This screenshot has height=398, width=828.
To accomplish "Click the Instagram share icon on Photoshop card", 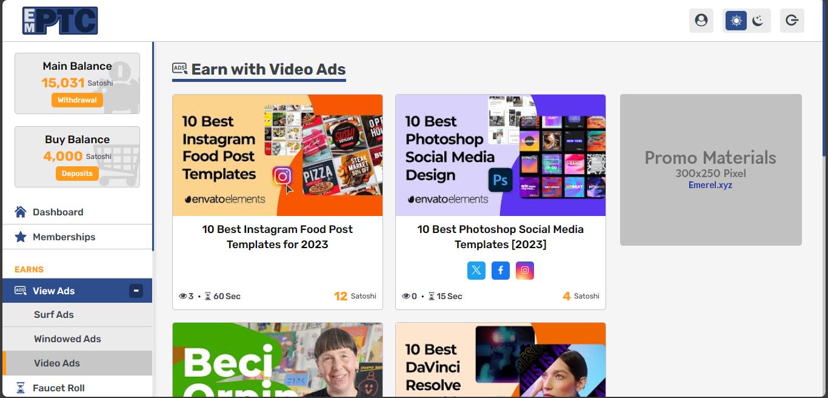I will 525,271.
